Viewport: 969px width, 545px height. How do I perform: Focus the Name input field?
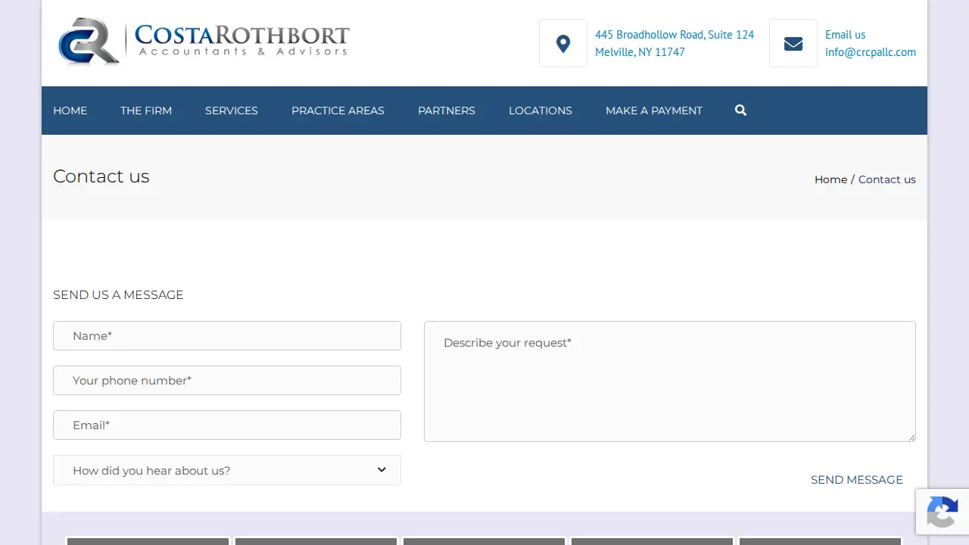(227, 336)
